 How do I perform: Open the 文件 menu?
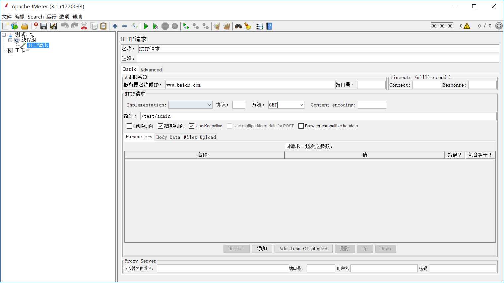pos(7,17)
